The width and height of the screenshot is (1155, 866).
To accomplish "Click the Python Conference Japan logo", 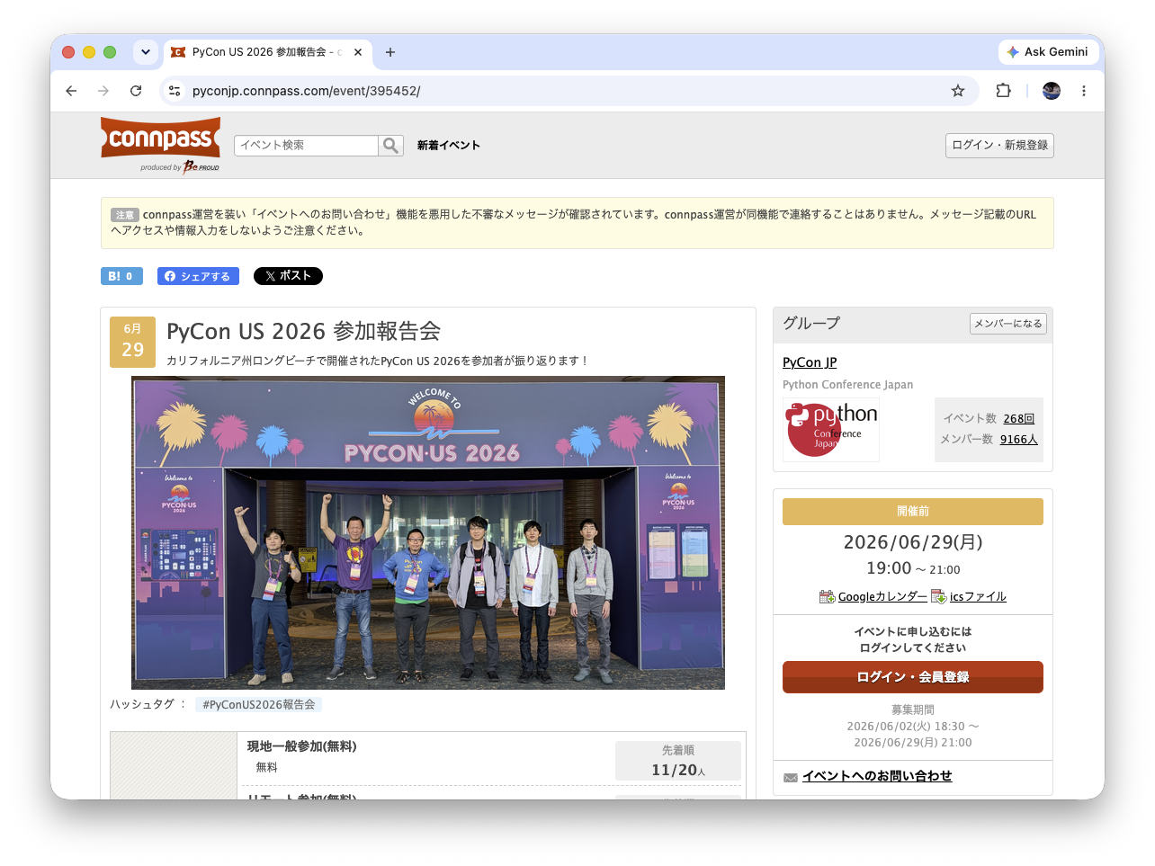I will coord(831,430).
